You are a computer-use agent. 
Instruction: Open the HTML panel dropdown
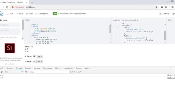pos(28,20)
